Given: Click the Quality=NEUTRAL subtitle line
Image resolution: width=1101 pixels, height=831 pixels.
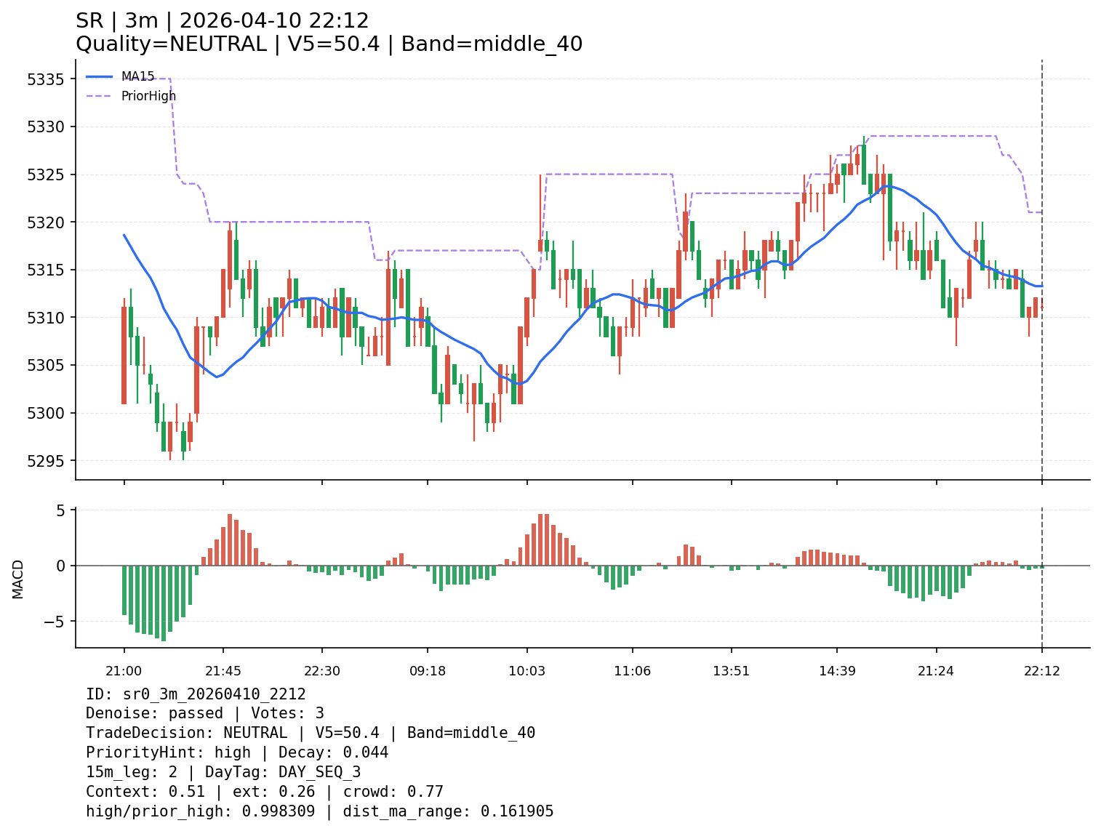Looking at the screenshot, I should tap(329, 44).
